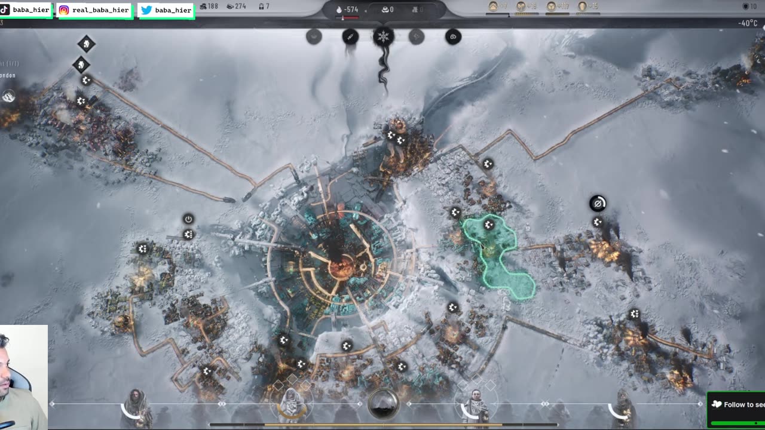Inspect the shield counter showing 10
Image resolution: width=765 pixels, height=430 pixels.
coord(749,7)
